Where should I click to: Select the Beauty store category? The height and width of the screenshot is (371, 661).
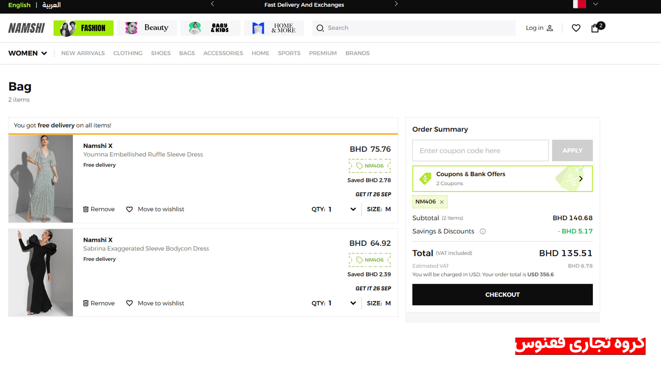[x=147, y=28]
